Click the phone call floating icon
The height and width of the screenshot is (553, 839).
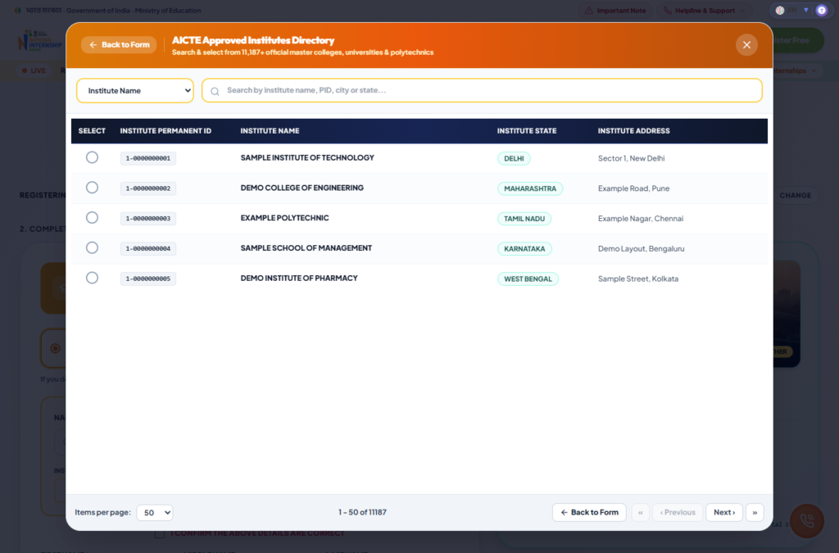[807, 521]
